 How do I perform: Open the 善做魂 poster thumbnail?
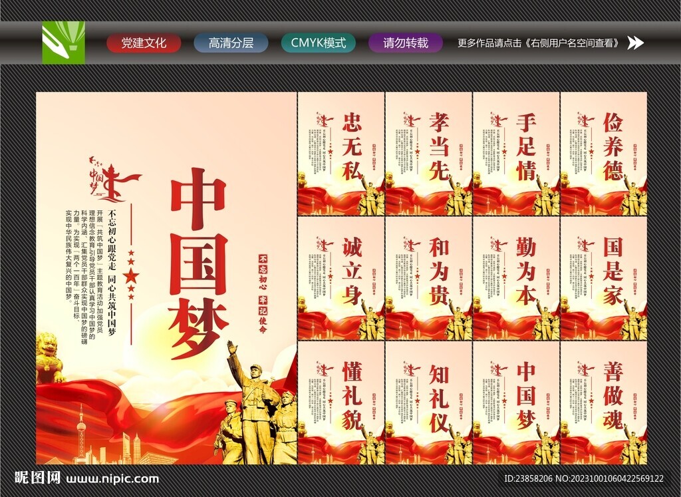tap(604, 403)
